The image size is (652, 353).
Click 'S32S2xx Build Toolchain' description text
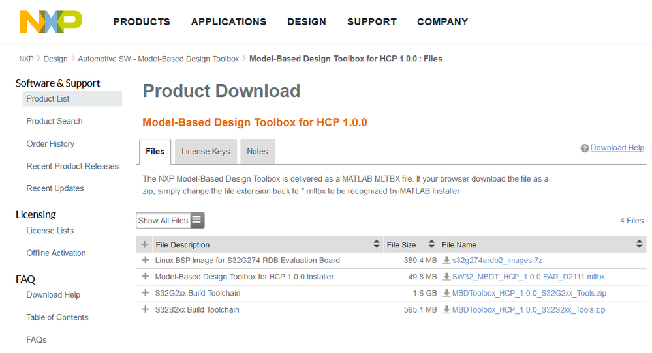[x=197, y=310]
